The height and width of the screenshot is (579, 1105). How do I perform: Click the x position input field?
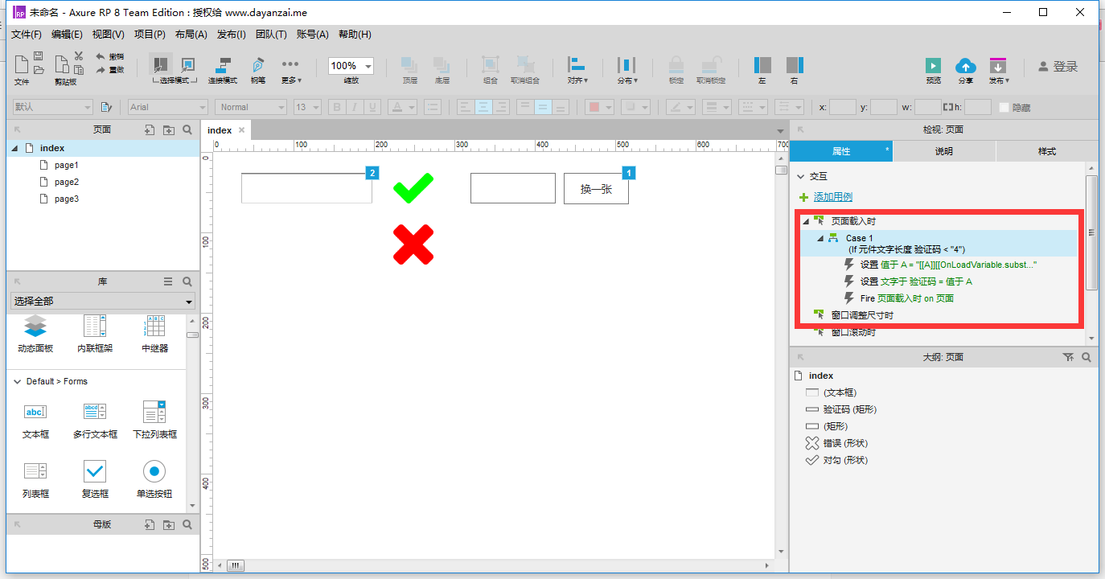tap(843, 107)
